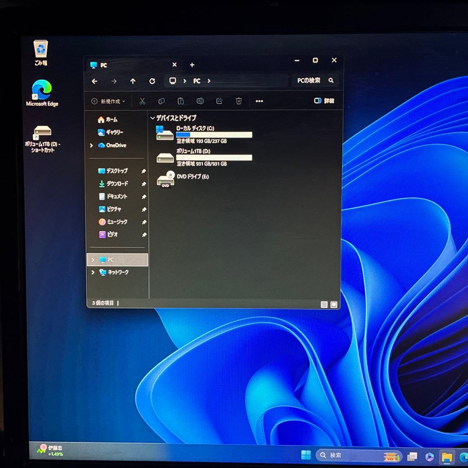Screen dimensions: 468x468
Task: Open a new tab with the plus button
Action: click(x=192, y=65)
